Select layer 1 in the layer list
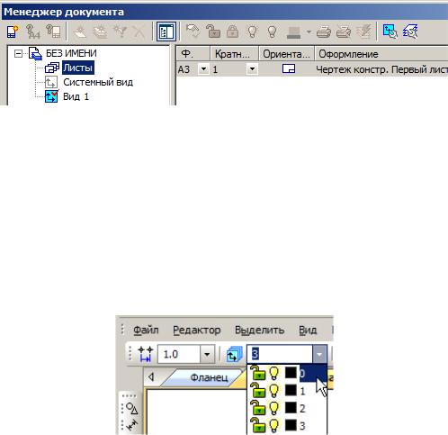The image size is (448, 435). 302,391
